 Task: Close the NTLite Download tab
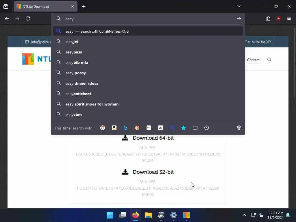click(73, 6)
